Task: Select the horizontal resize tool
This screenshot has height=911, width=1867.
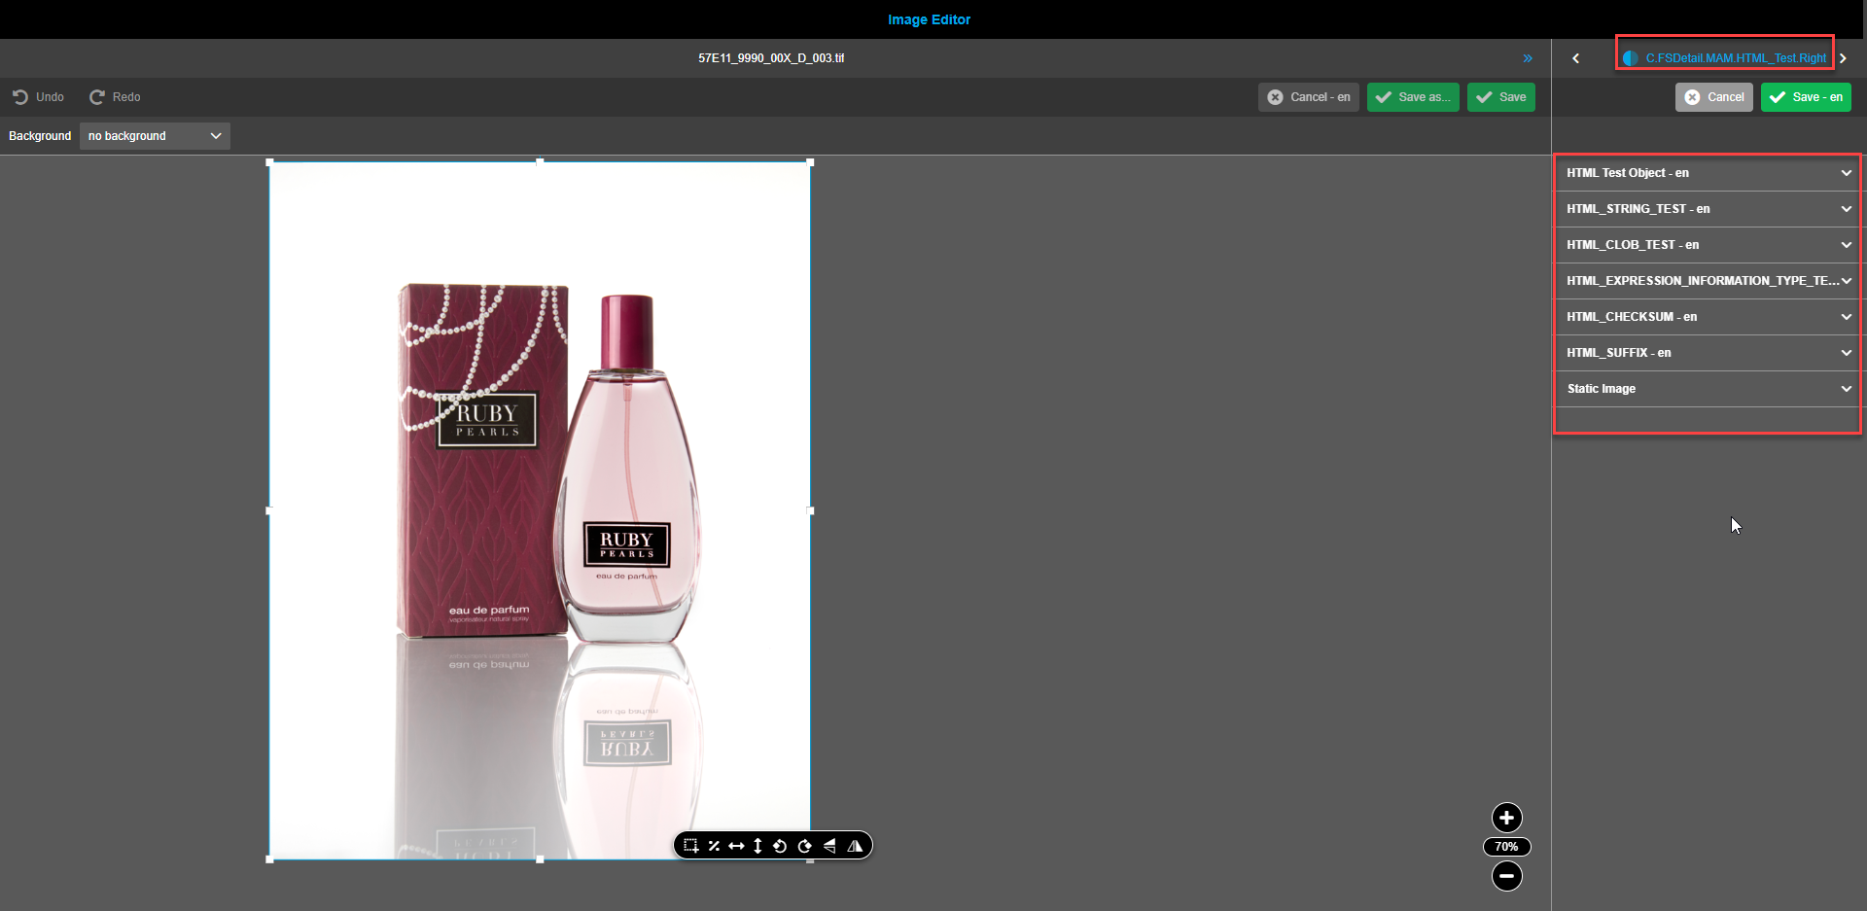Action: 736,845
